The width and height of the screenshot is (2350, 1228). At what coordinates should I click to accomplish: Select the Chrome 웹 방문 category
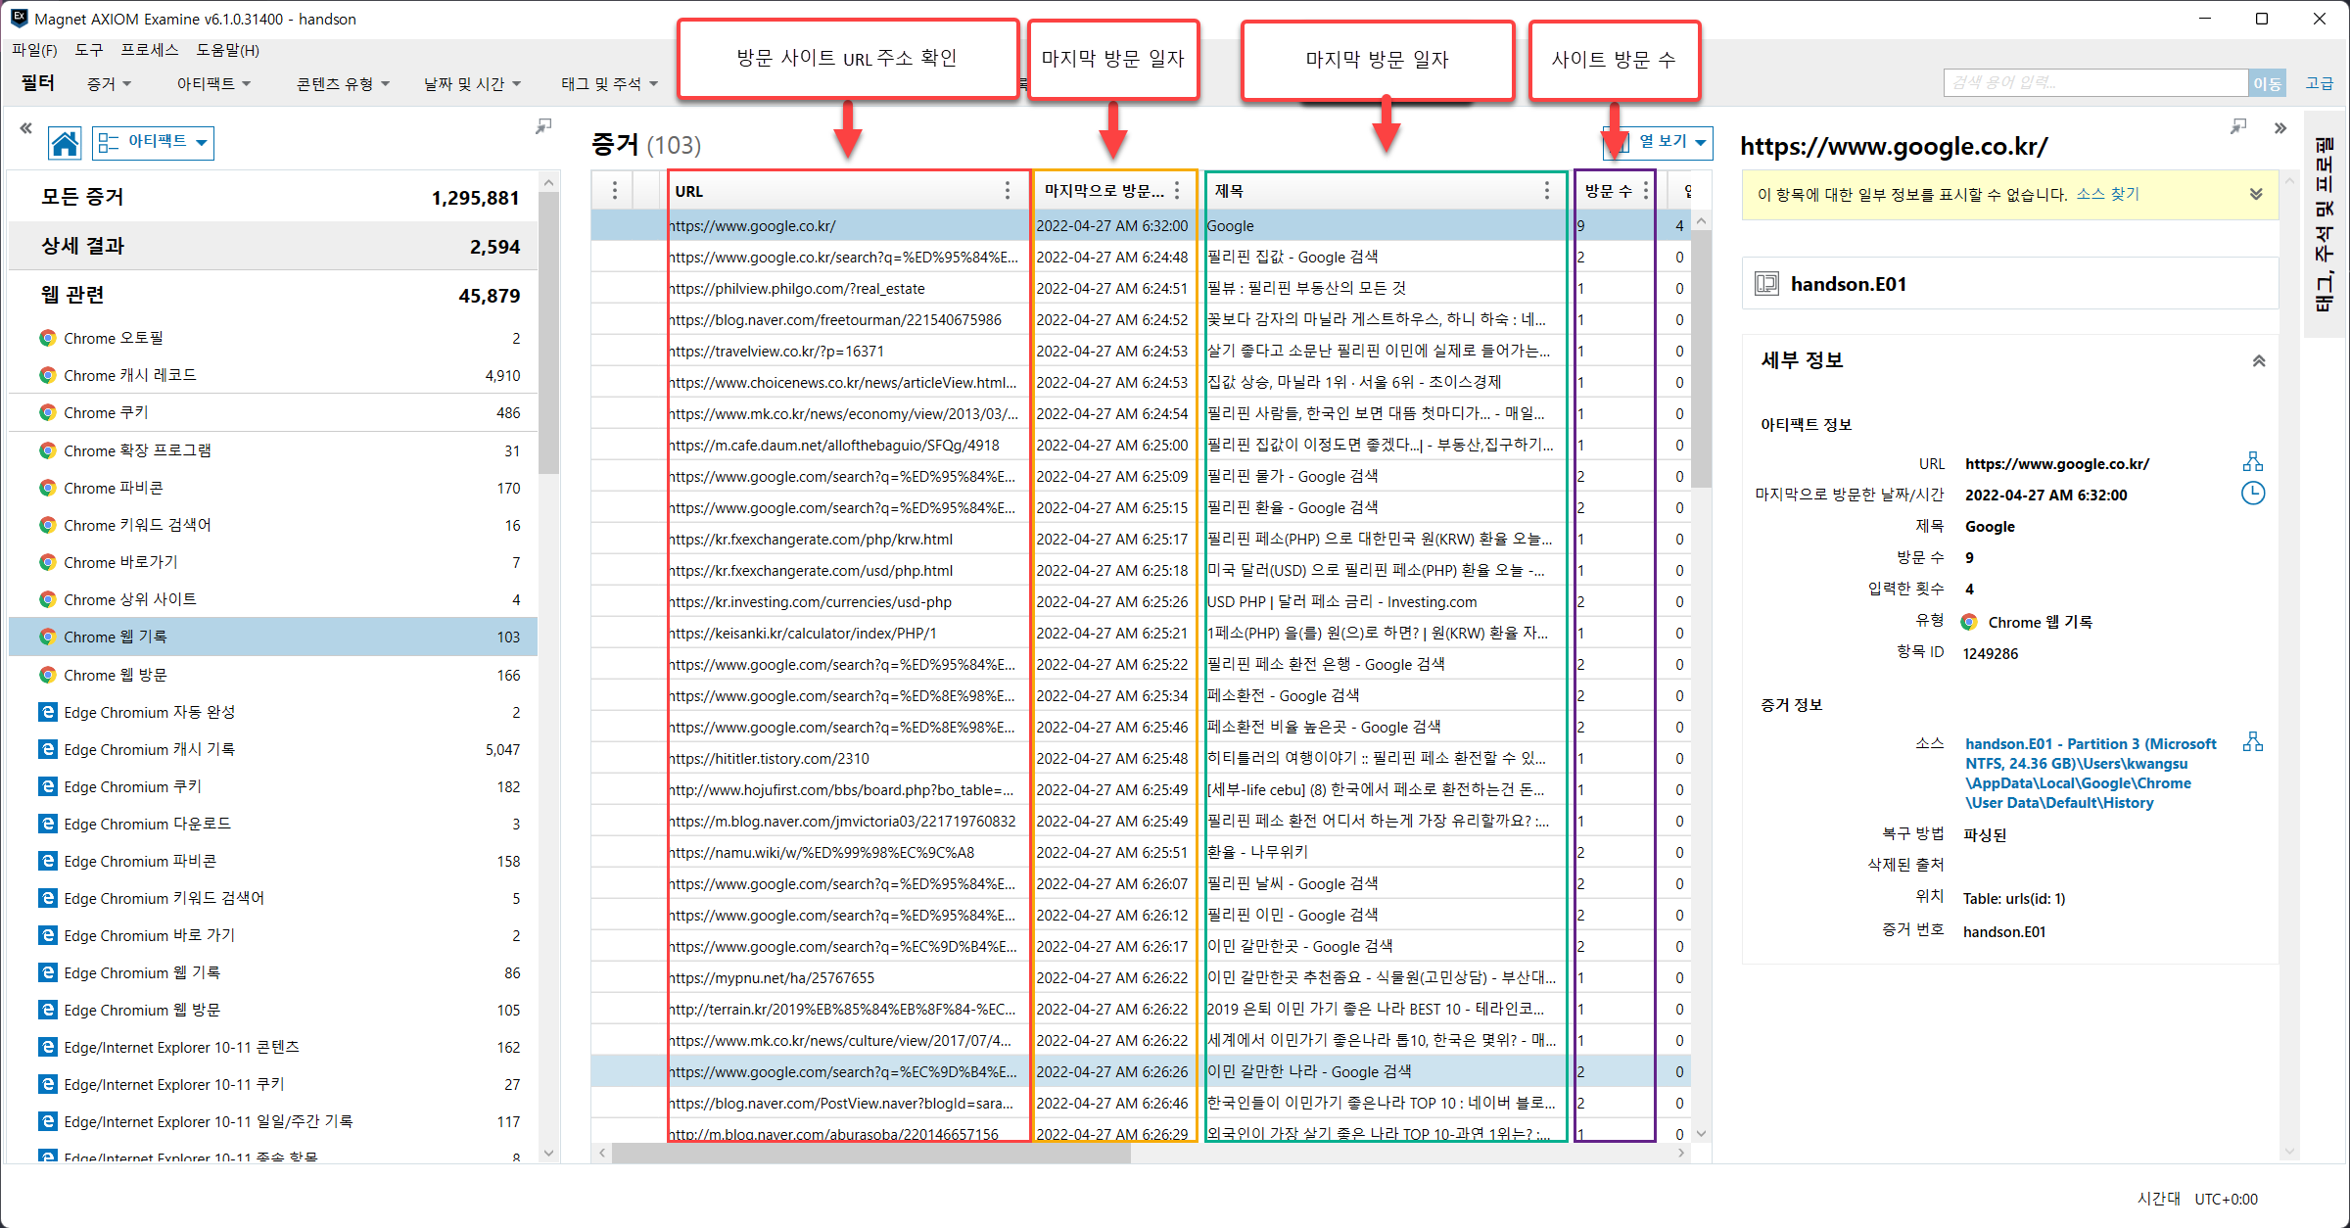pos(273,675)
